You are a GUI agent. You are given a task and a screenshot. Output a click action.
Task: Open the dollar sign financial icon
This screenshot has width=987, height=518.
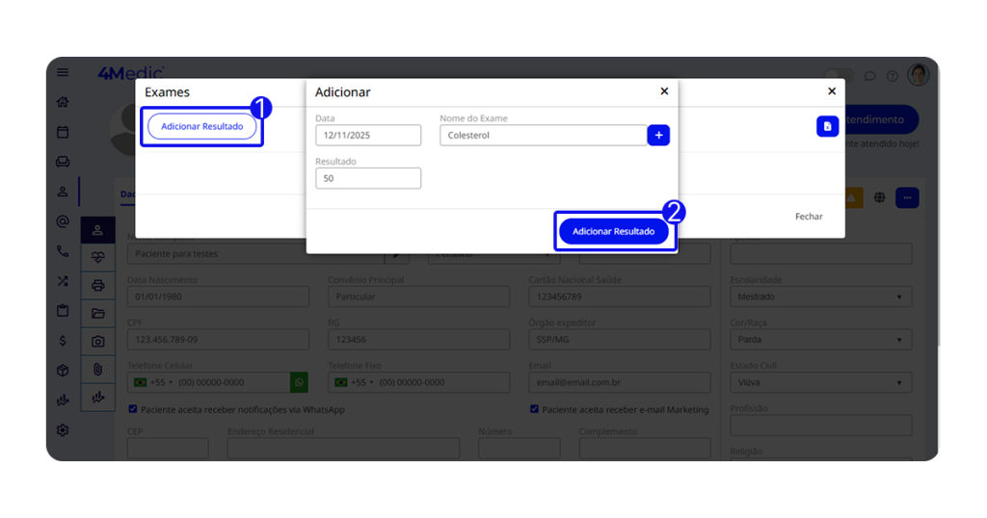point(63,341)
